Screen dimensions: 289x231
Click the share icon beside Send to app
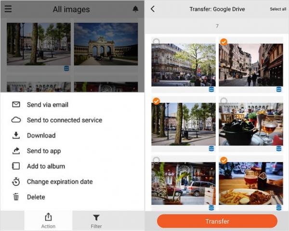coord(16,151)
